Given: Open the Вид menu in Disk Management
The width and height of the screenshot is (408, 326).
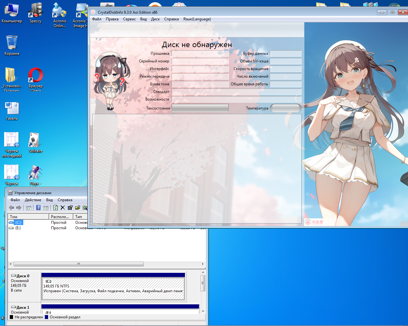Looking at the screenshot, I should (x=49, y=200).
